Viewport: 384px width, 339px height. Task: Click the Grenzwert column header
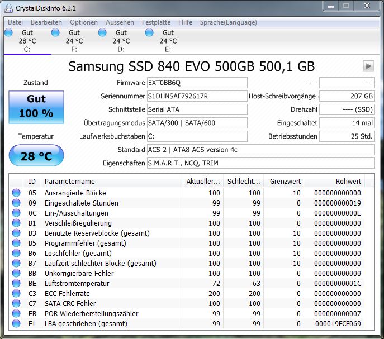coord(283,181)
